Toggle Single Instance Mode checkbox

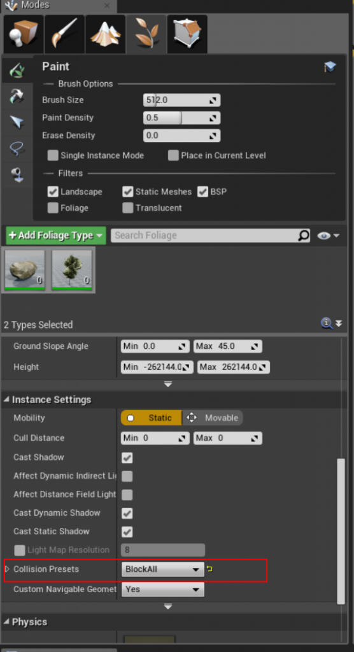(53, 155)
